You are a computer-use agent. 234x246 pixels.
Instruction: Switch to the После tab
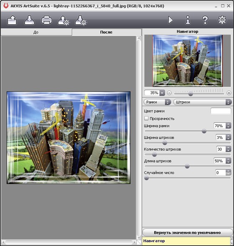click(107, 32)
